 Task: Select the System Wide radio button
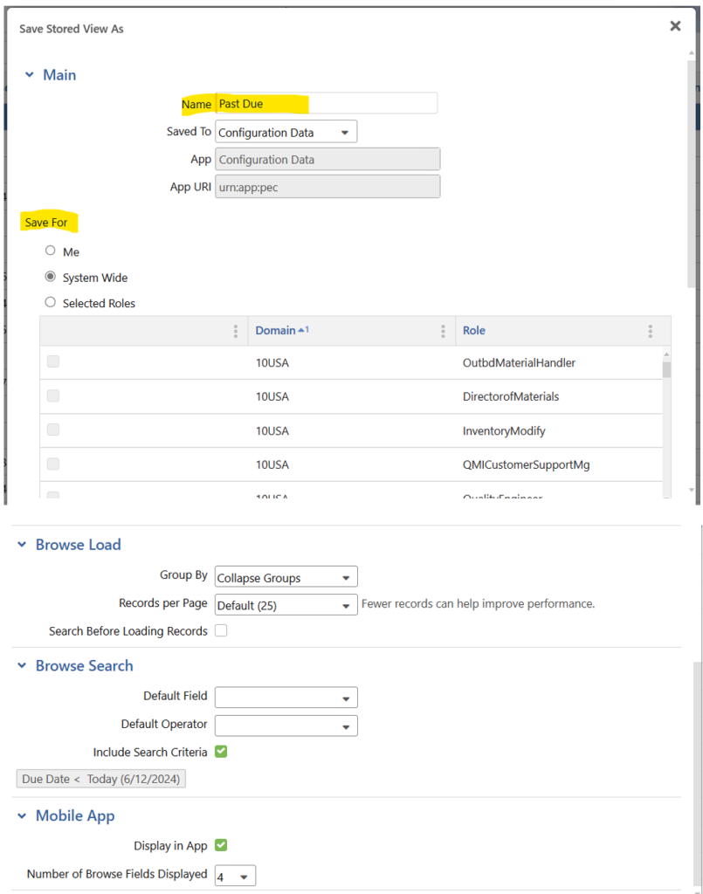click(50, 277)
